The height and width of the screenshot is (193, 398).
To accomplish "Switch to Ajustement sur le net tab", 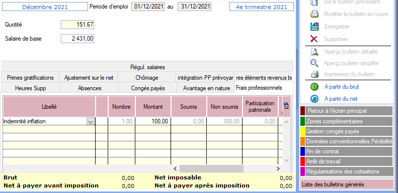I will pyautogui.click(x=89, y=77).
